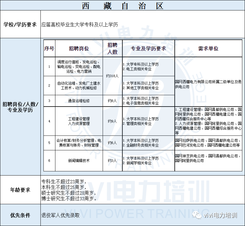Click the requirement cell mentioning '电工类相关专业'
This screenshot has height=226, width=245.
pyautogui.click(x=149, y=67)
